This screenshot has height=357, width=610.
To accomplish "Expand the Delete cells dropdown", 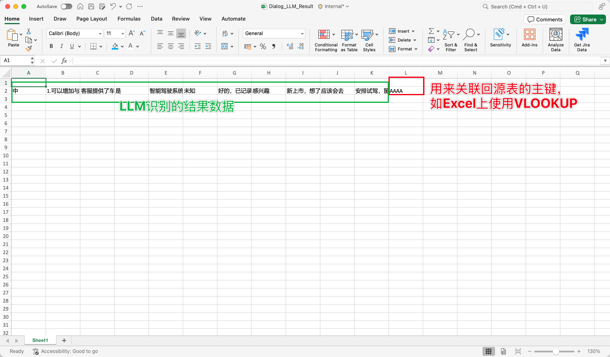I will coord(415,40).
